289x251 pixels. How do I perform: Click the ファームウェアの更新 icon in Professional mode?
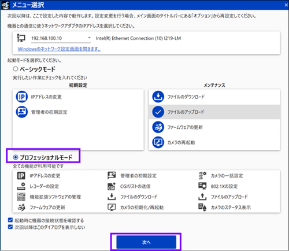[21, 208]
